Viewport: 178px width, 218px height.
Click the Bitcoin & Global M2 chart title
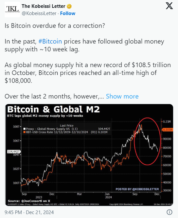pos(53,109)
